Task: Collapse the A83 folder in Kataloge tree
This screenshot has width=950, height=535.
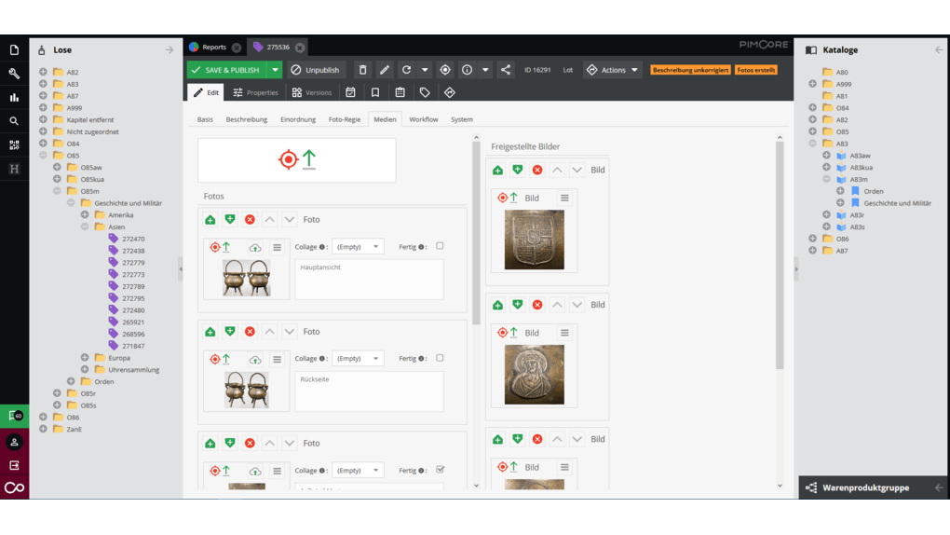Action: point(812,144)
